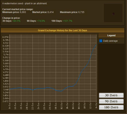127x114 pixels.
Task: Click the Daily average legend label
Action: pyautogui.click(x=110, y=41)
